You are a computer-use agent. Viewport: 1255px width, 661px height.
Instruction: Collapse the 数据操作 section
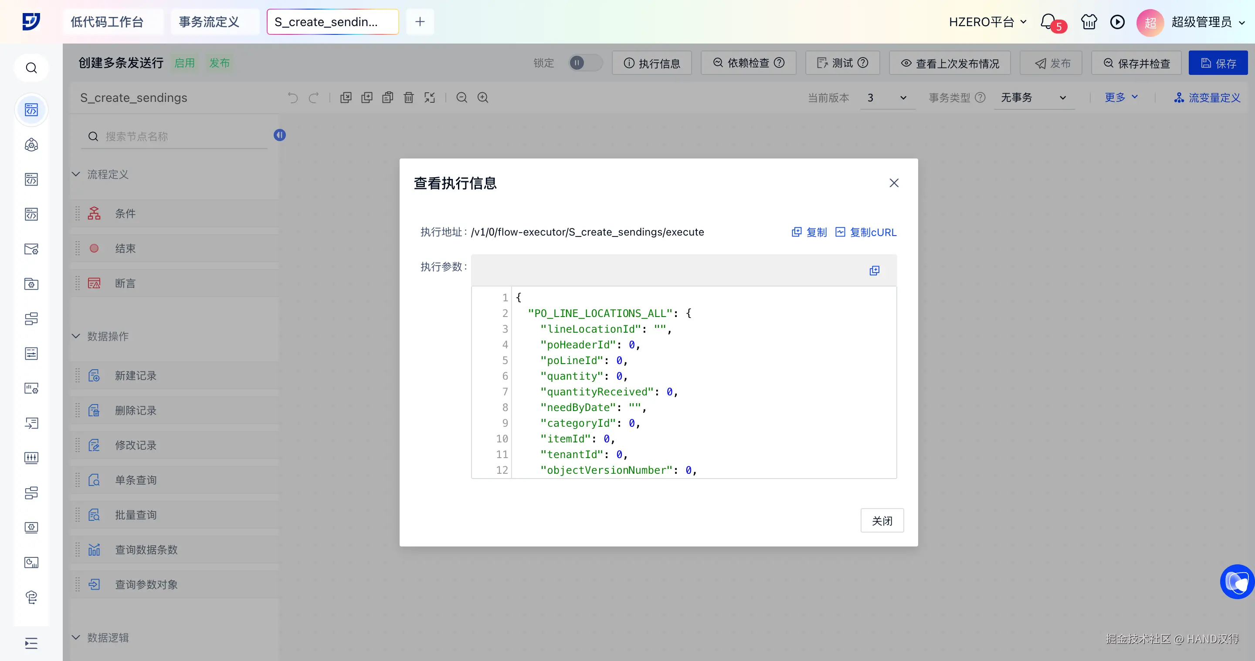pyautogui.click(x=76, y=336)
